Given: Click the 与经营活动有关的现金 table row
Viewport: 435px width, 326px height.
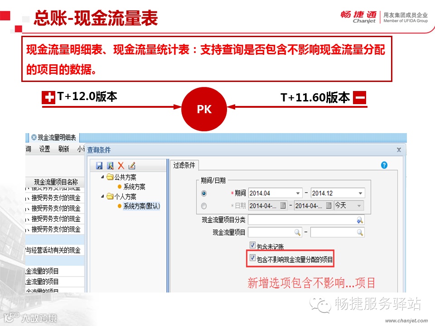Looking at the screenshot, I should pyautogui.click(x=55, y=250).
